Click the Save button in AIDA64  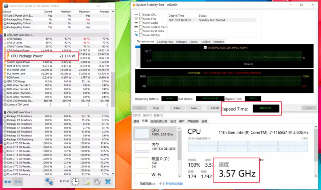point(194,108)
